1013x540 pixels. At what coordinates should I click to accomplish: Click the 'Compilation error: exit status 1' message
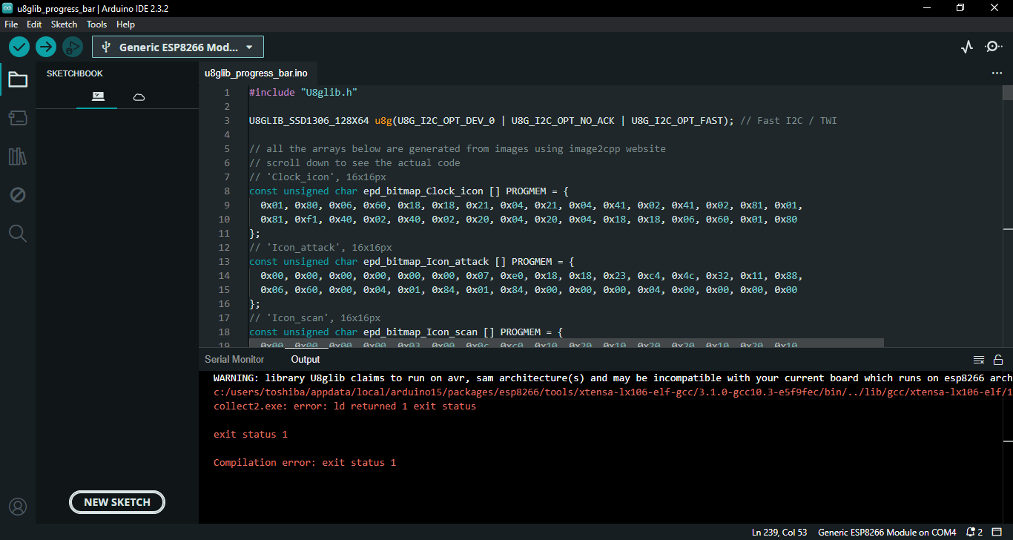tap(305, 462)
